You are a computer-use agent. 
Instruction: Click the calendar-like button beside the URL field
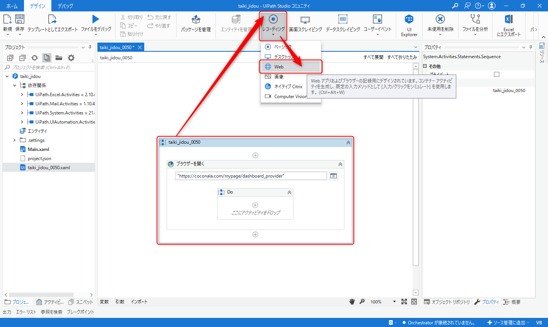tap(333, 176)
